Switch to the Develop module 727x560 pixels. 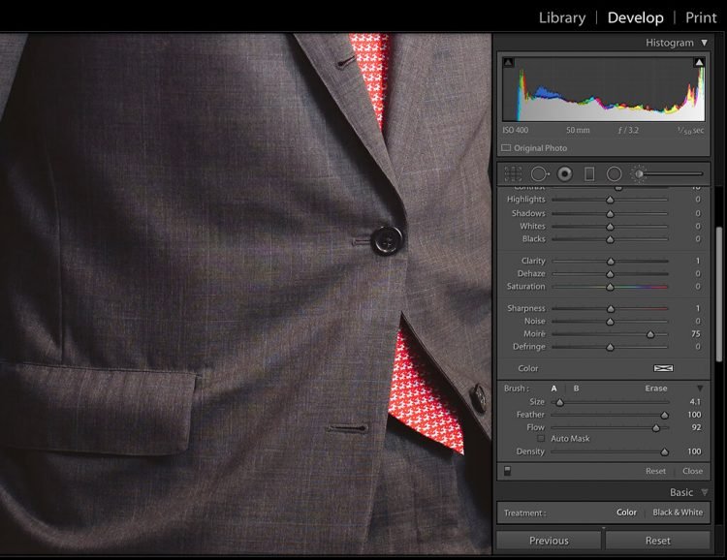(635, 17)
